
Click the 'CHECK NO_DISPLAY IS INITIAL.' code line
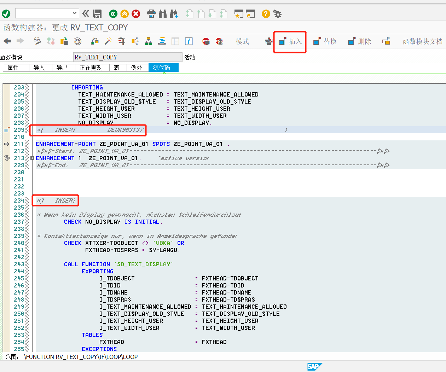click(x=113, y=222)
